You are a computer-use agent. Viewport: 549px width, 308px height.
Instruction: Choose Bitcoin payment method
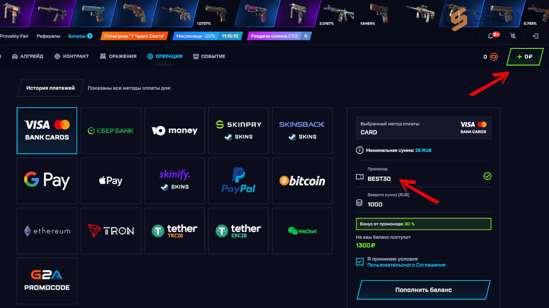click(x=302, y=181)
